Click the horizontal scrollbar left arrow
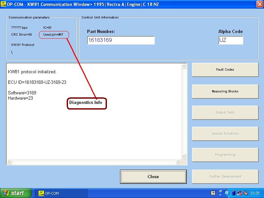 tap(9, 162)
